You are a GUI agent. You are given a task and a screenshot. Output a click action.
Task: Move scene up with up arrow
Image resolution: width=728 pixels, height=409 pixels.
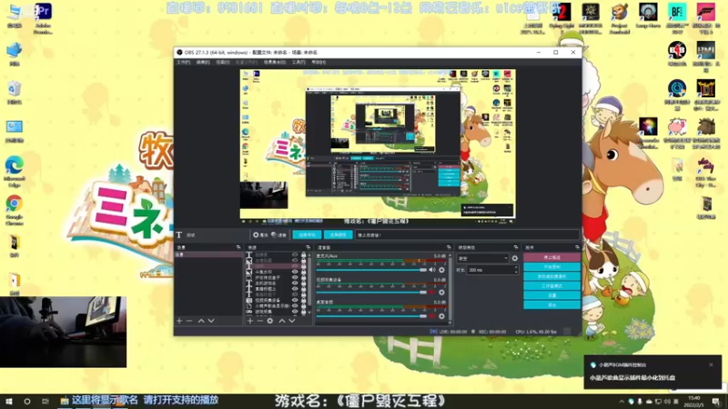201,321
